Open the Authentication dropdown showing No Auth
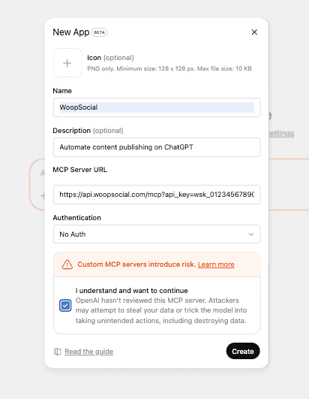This screenshot has width=309, height=399. (x=157, y=234)
